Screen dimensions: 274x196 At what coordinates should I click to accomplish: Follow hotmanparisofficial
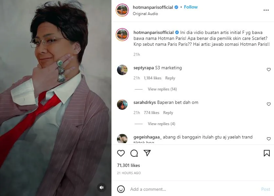click(x=191, y=7)
